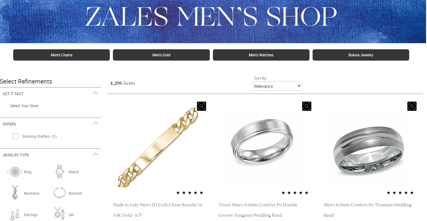The width and height of the screenshot is (427, 221).
Task: Click the Select Your Store link
Action: point(24,106)
